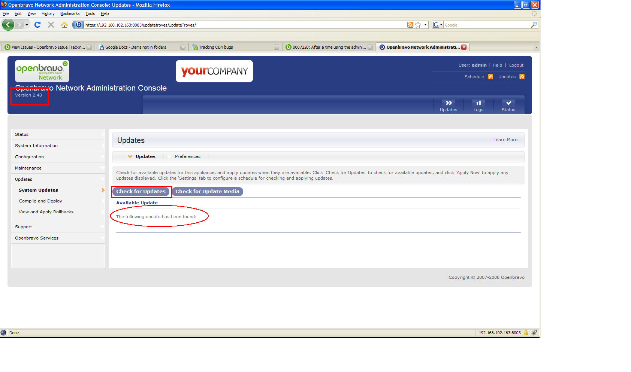The height and width of the screenshot is (372, 631).
Task: Open the Status checkmark toolbar icon
Action: click(508, 103)
